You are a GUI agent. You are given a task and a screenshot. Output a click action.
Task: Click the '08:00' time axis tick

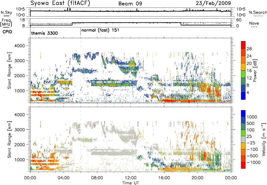[x=97, y=178]
